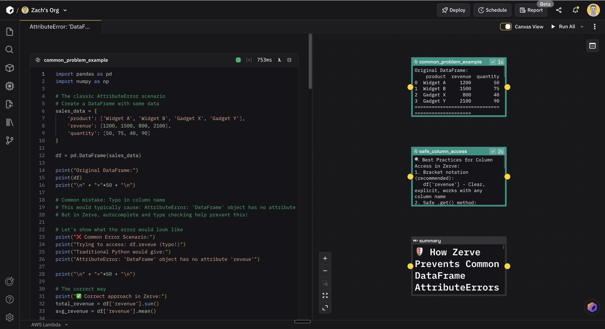Screen dimensions: 605x329
Task: Select the AttributeError: 'DataF... tab
Action: point(60,27)
